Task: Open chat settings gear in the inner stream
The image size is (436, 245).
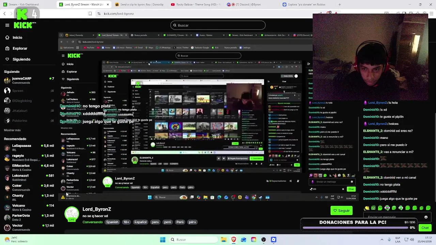Action: pyautogui.click(x=343, y=189)
